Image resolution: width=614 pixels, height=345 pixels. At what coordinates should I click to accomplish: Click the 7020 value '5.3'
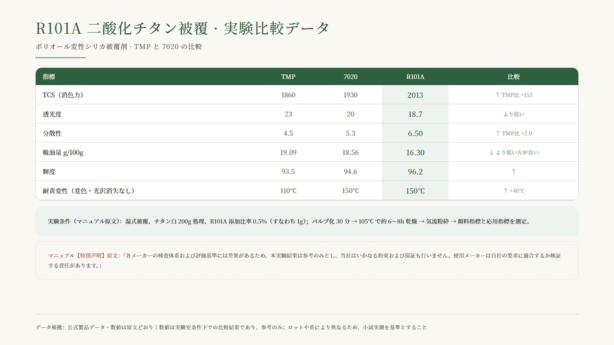pyautogui.click(x=350, y=133)
